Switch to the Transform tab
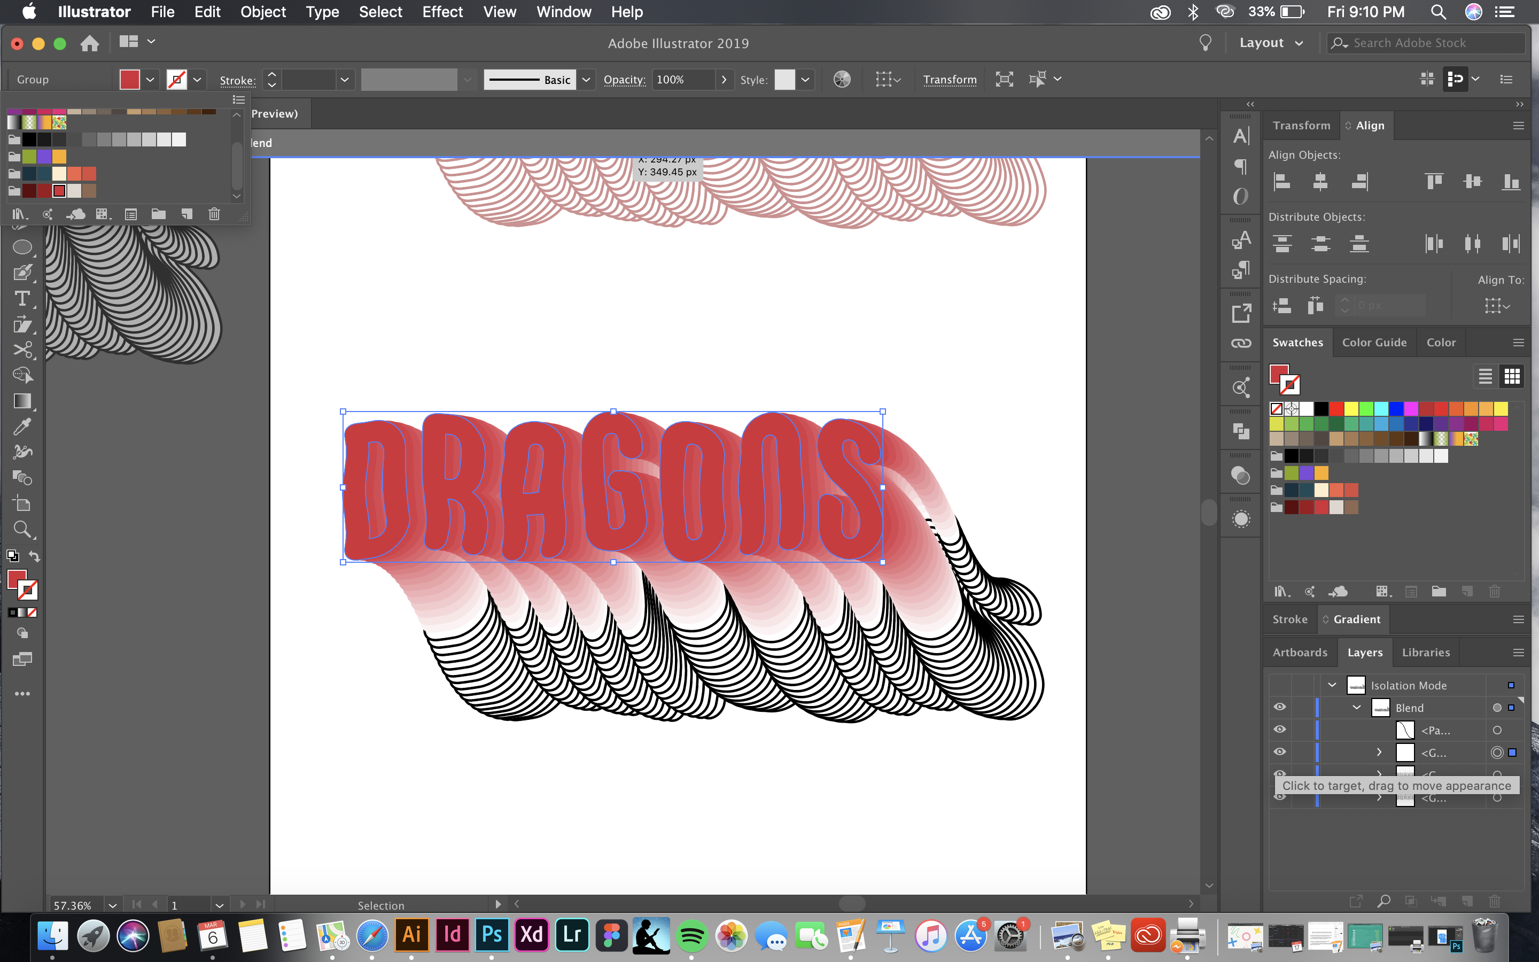Viewport: 1539px width, 962px height. (x=1301, y=126)
